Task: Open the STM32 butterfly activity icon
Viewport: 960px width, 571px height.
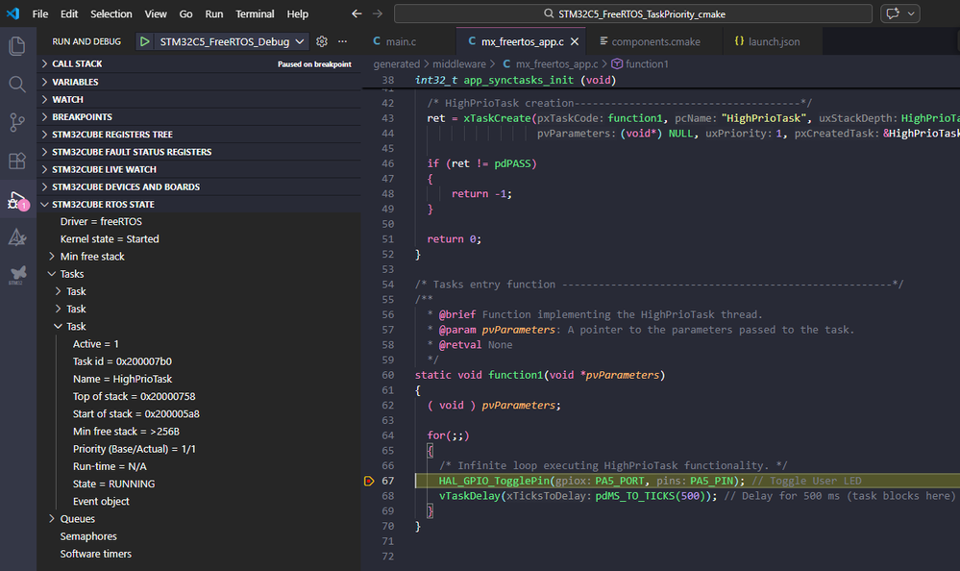Action: (17, 275)
